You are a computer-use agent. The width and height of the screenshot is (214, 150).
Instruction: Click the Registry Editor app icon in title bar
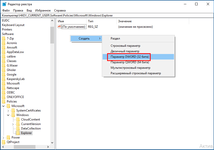(x=4, y=4)
